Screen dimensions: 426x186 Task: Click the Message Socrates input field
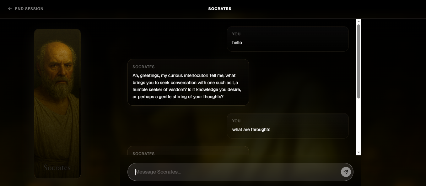click(220, 172)
